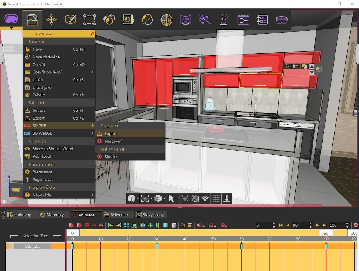Click the magic wand effects icon
The width and height of the screenshot is (359, 271).
(205, 20)
